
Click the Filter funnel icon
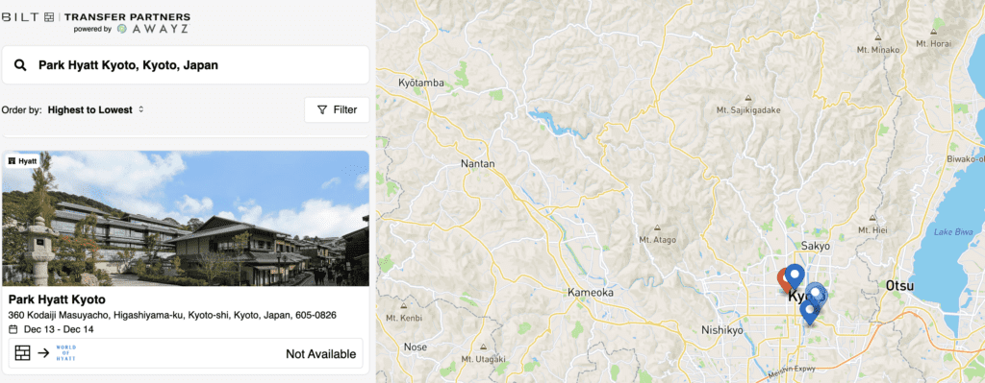tap(322, 109)
